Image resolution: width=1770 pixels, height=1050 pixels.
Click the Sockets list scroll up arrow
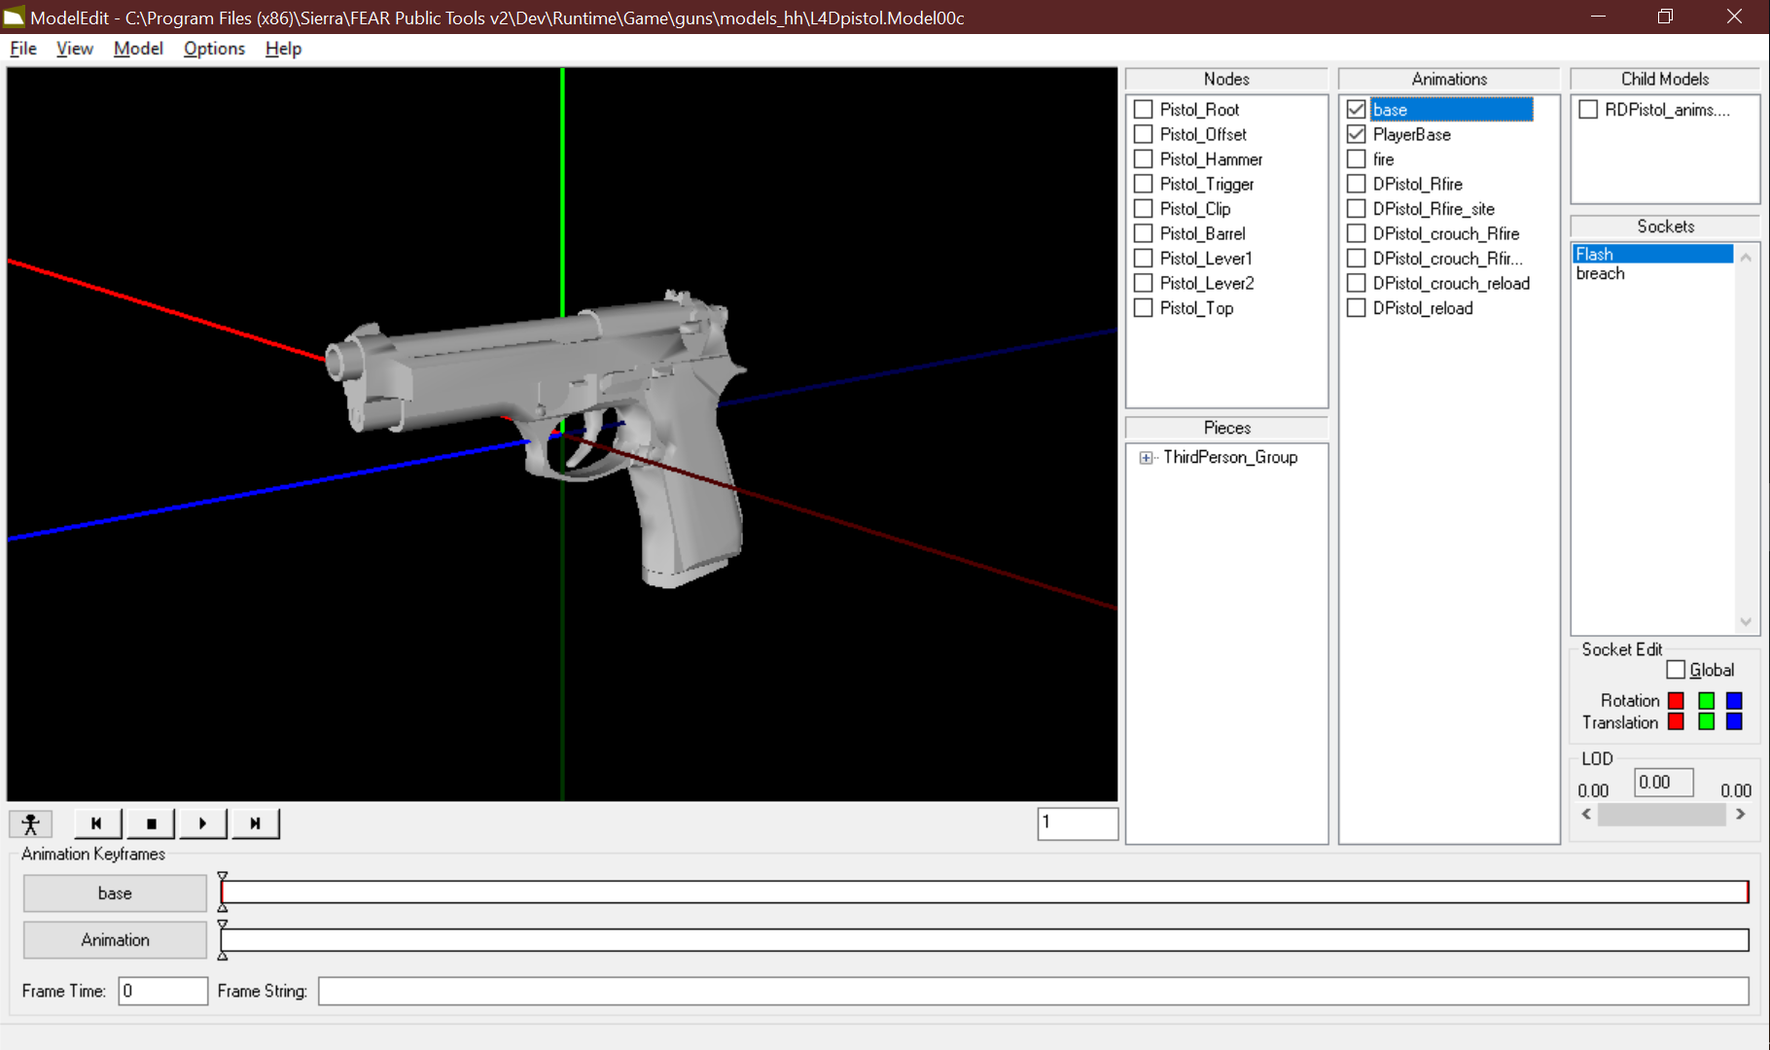point(1746,257)
